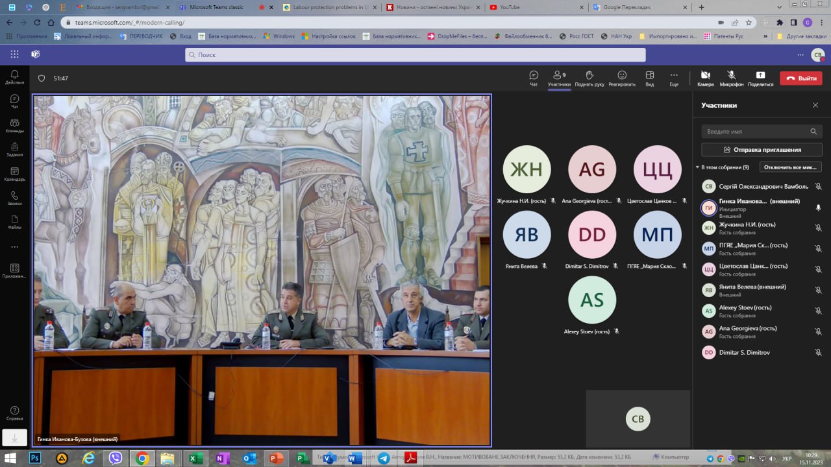Open the Chat section in left sidebar
The width and height of the screenshot is (831, 467).
click(14, 101)
